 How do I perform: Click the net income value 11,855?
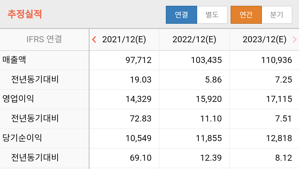(209, 138)
